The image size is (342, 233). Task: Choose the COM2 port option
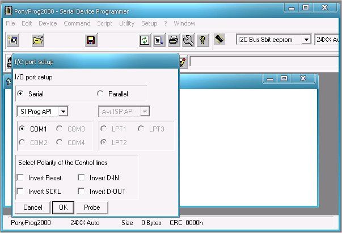click(22, 142)
